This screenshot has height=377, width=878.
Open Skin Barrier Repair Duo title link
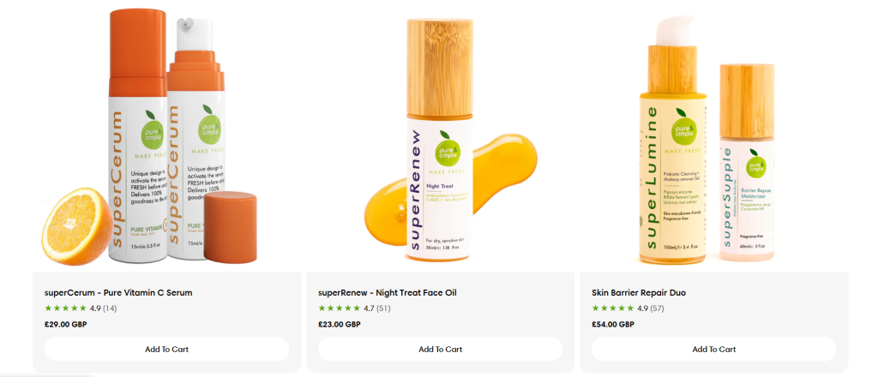click(x=639, y=292)
